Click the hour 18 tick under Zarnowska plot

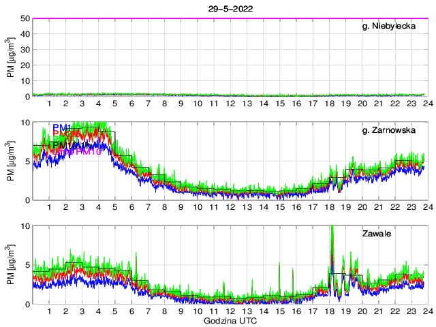click(x=329, y=208)
